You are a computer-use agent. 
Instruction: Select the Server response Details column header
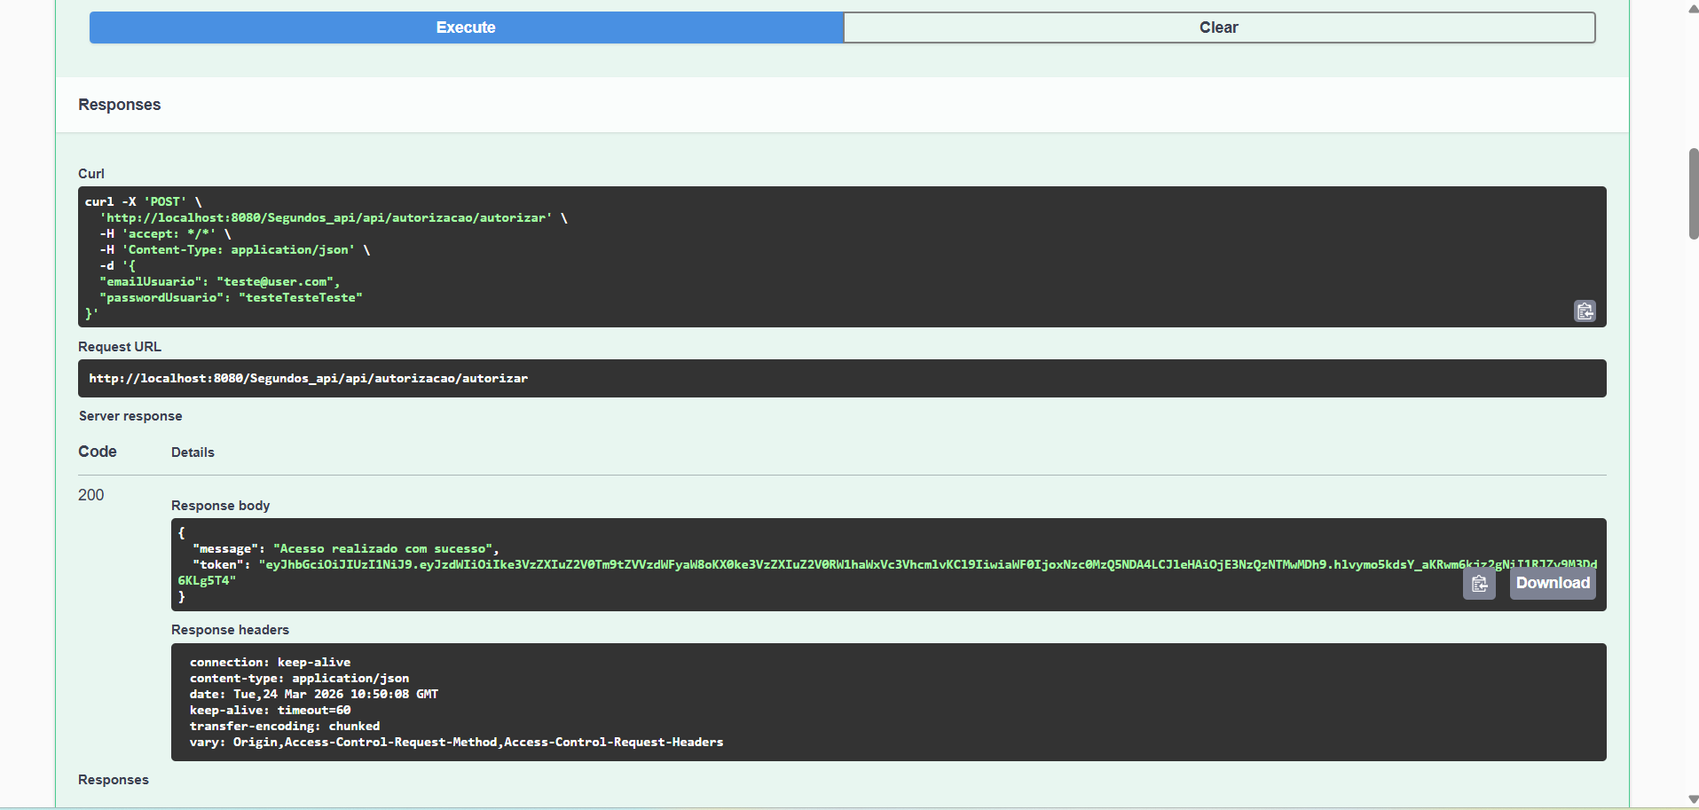[x=192, y=452]
